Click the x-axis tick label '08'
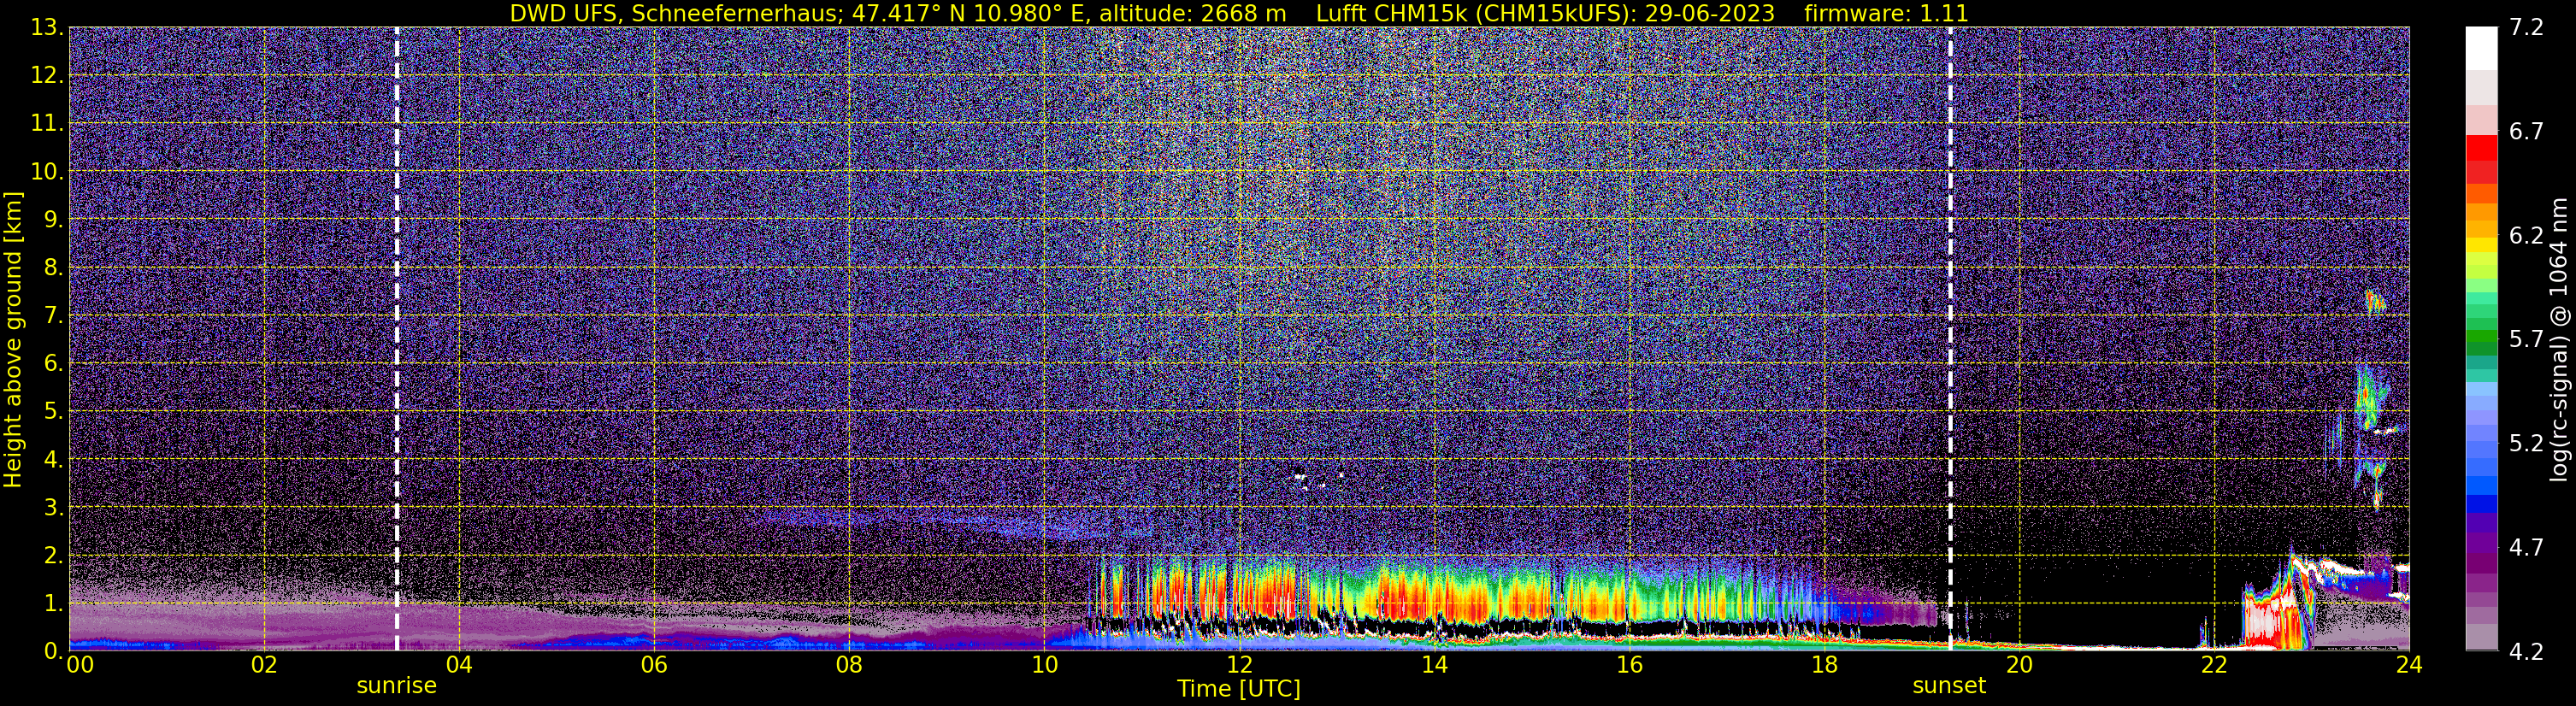Screen dimensions: 2576x706 849,665
